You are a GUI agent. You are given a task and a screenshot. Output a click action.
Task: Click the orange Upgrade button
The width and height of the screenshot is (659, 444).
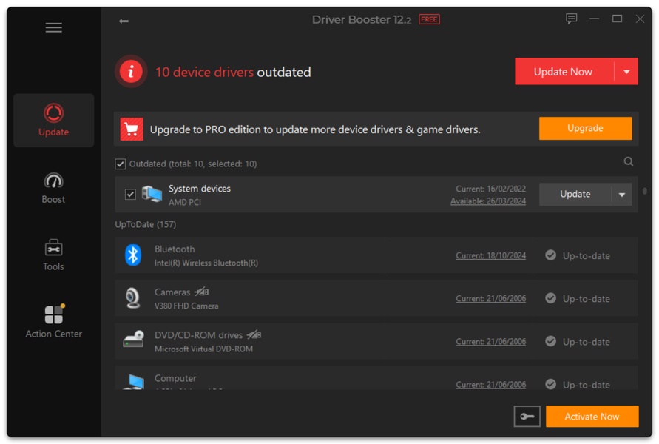click(x=584, y=128)
